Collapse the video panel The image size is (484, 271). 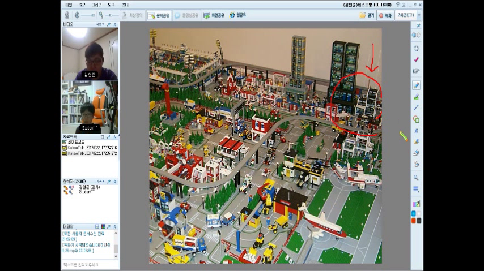115,24
